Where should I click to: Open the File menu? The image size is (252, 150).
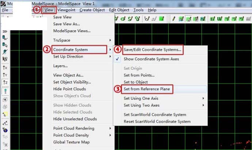pyautogui.click(x=5, y=10)
